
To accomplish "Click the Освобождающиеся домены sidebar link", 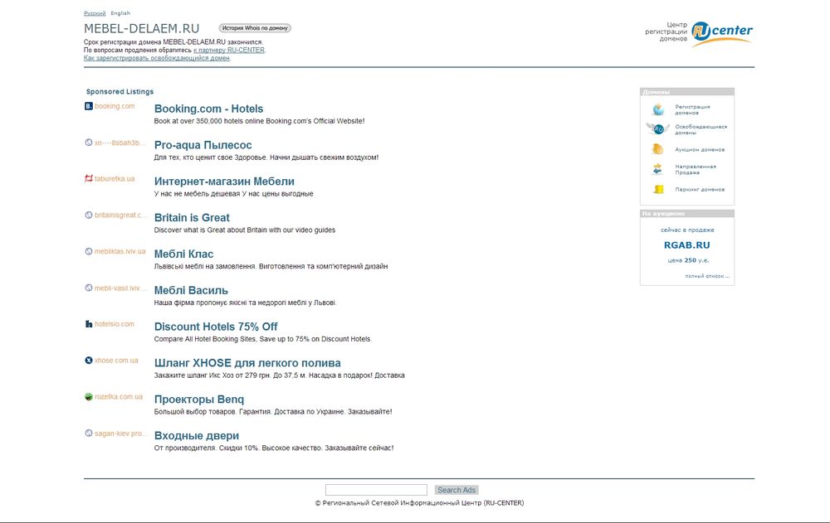I will click(701, 129).
